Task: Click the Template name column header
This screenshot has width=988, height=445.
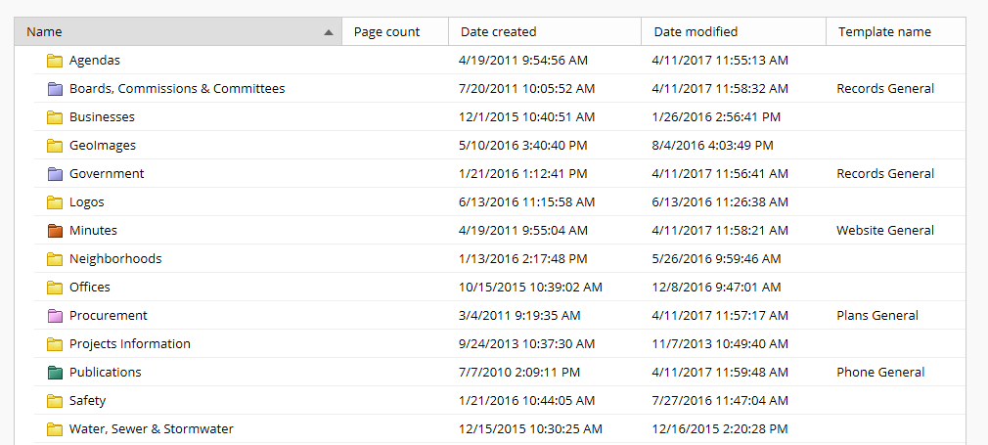Action: [895, 31]
